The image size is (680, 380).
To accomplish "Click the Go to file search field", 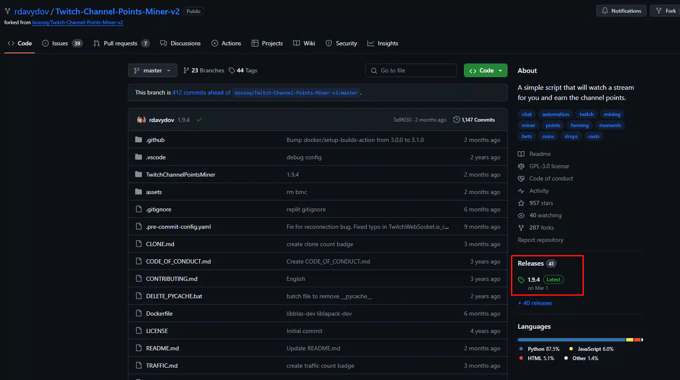I will tap(411, 70).
